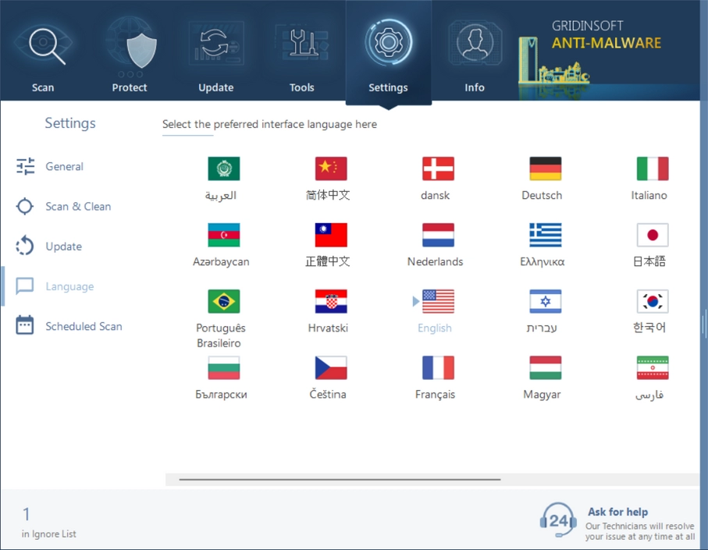Select the French flag for Français
The width and height of the screenshot is (708, 550).
(x=437, y=367)
